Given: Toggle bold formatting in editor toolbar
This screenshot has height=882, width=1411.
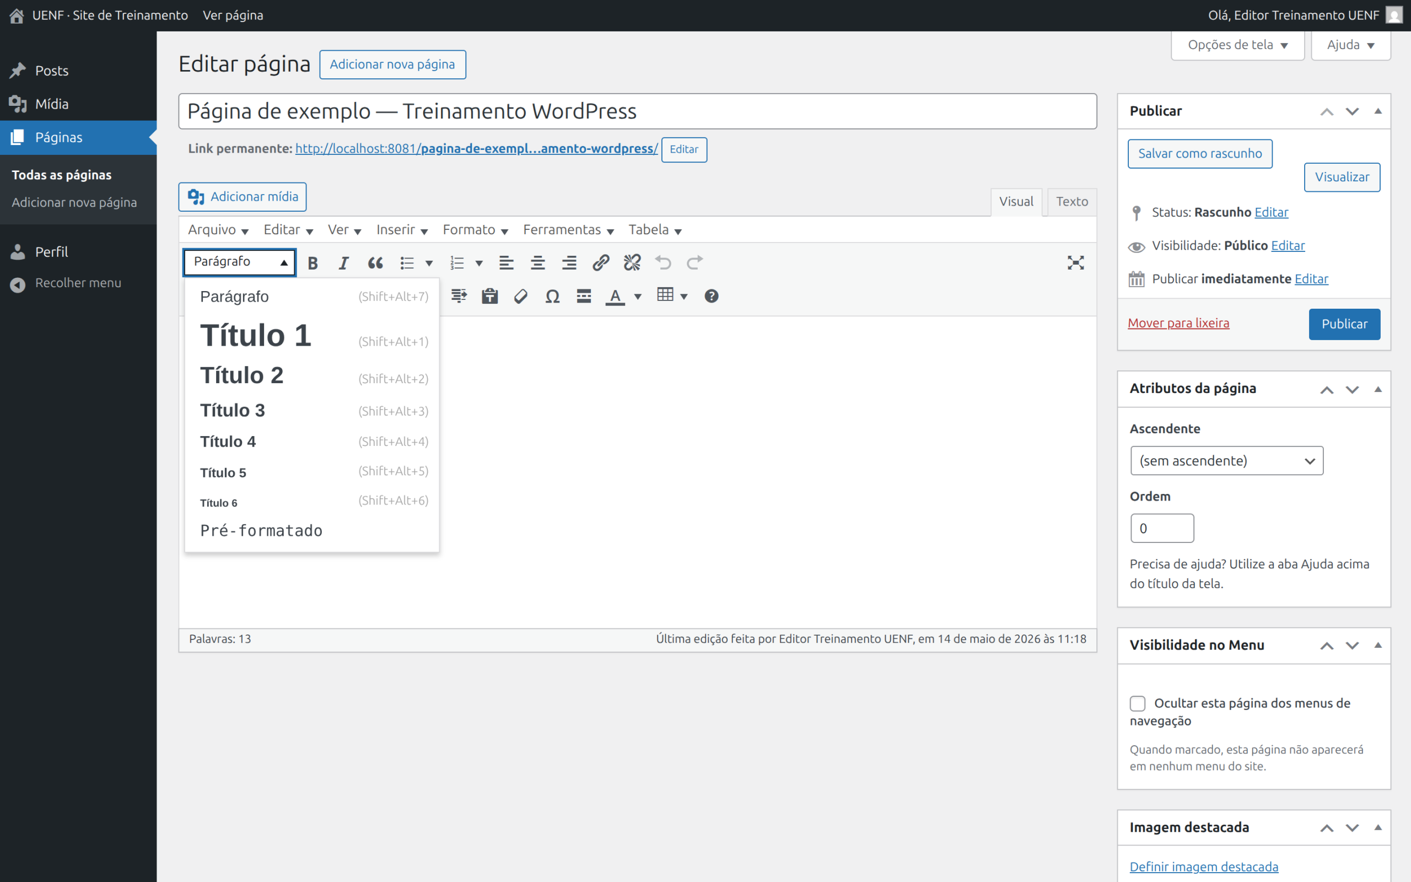Looking at the screenshot, I should pyautogui.click(x=313, y=263).
